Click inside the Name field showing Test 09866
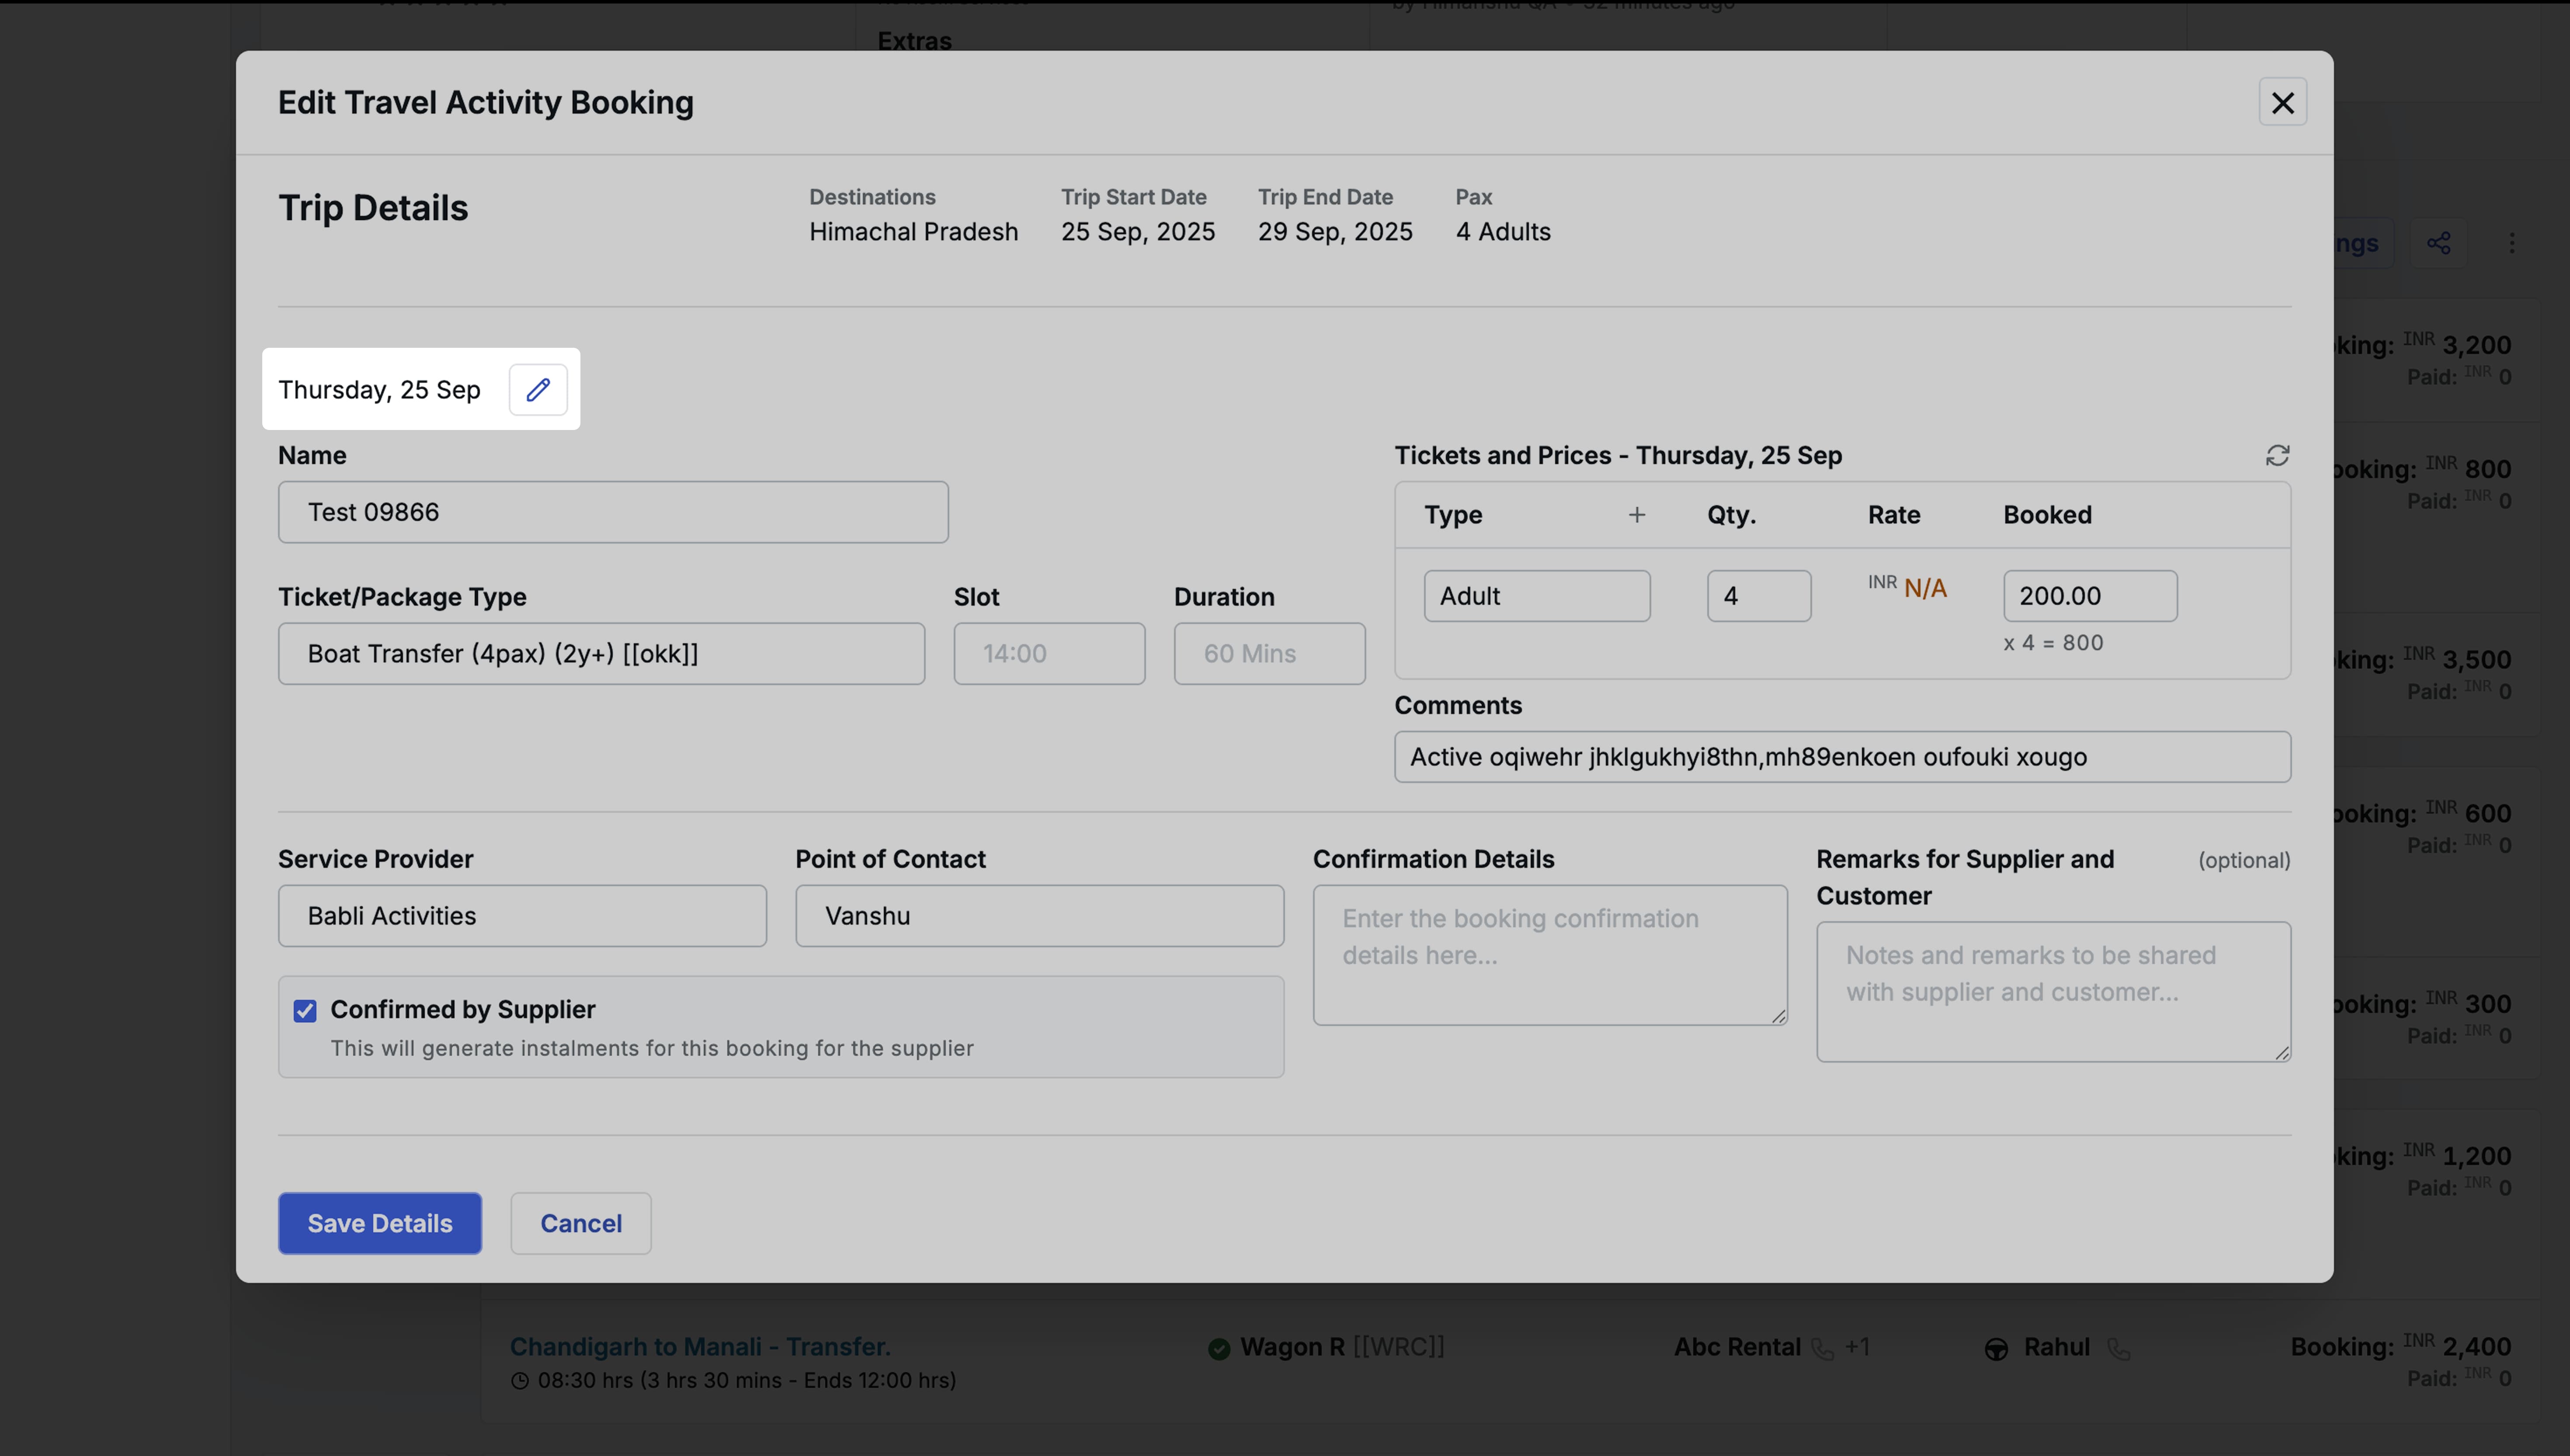Screen dimensions: 2570x1456 click(x=612, y=511)
